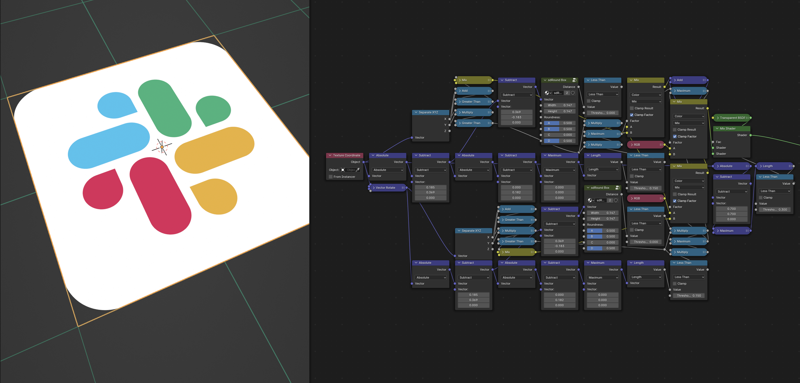
Task: Open the blend mode Mix dropdown in the lowest Mix node
Action: coord(689,188)
